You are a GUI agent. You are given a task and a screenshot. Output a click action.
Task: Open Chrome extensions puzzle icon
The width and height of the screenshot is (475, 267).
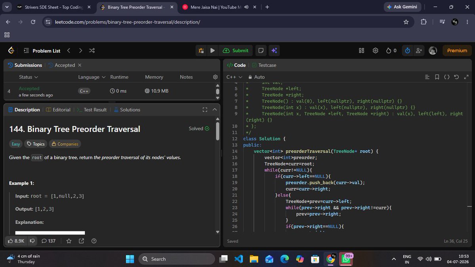[423, 22]
